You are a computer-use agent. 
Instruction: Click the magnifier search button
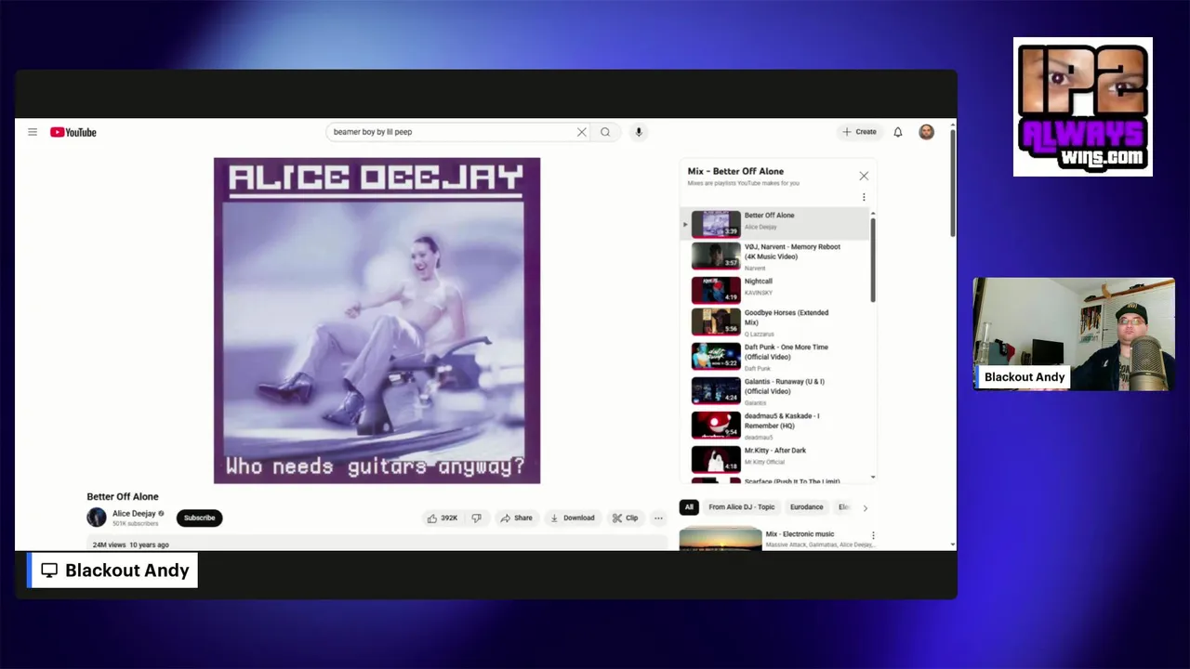pos(605,132)
